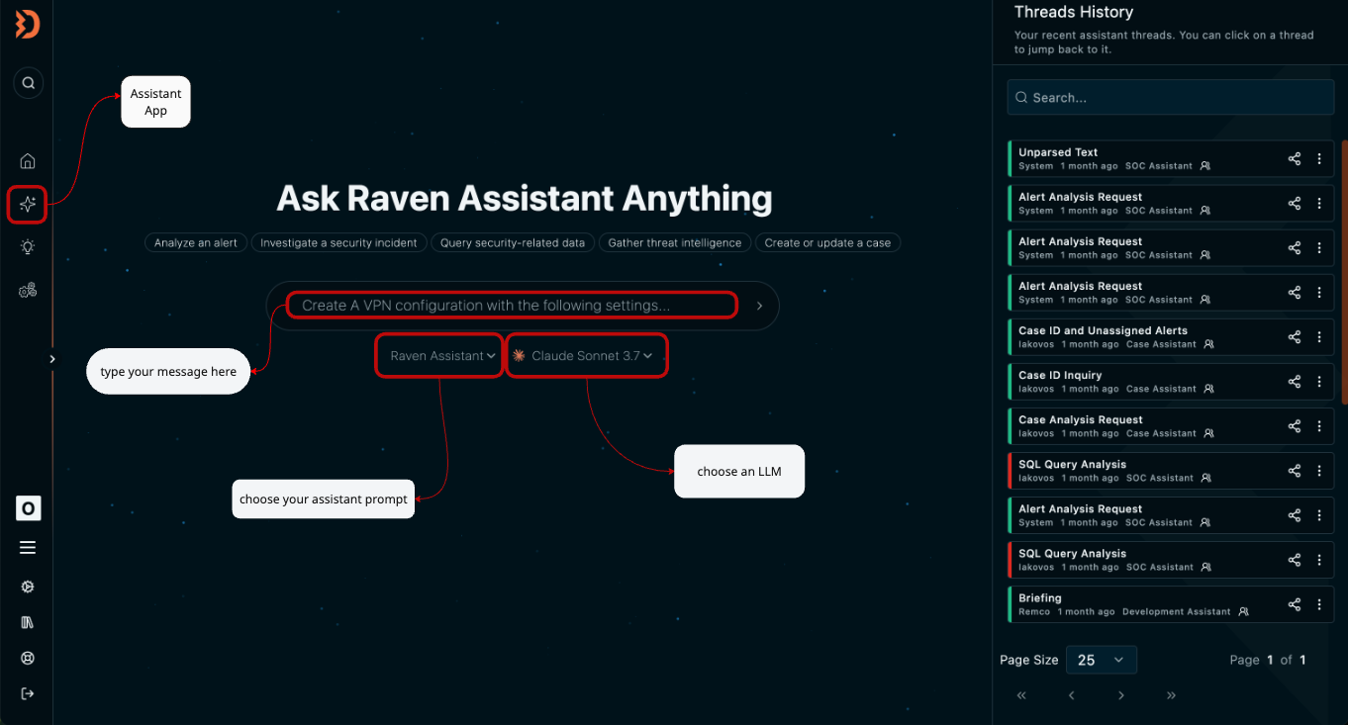Click the message input field
Screen dimensions: 1348x725
512,306
